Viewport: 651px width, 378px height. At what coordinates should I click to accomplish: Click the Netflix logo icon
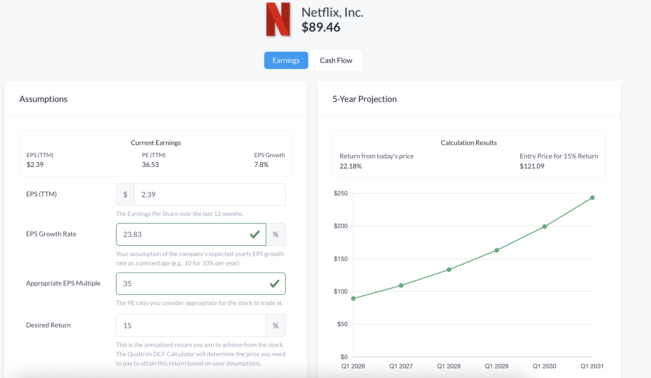(278, 20)
